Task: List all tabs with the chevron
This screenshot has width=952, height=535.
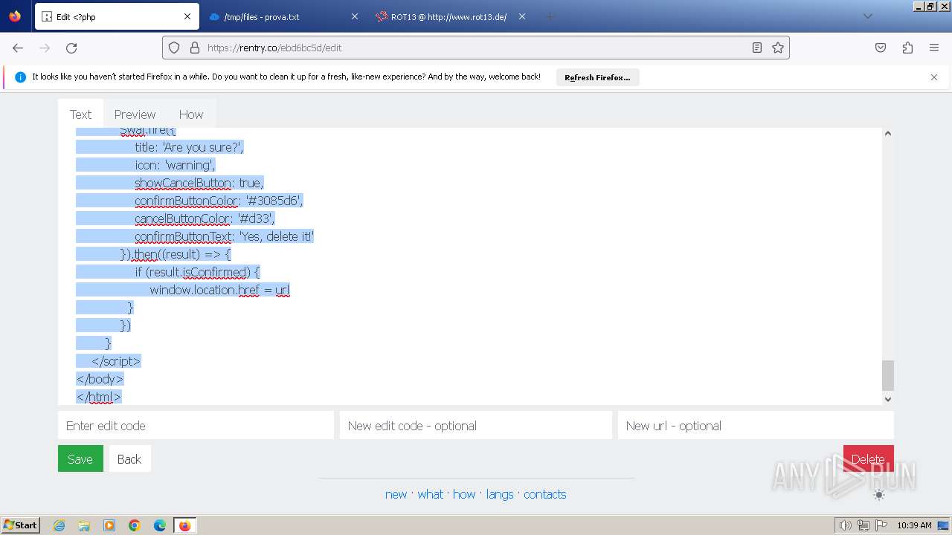Action: [x=867, y=16]
